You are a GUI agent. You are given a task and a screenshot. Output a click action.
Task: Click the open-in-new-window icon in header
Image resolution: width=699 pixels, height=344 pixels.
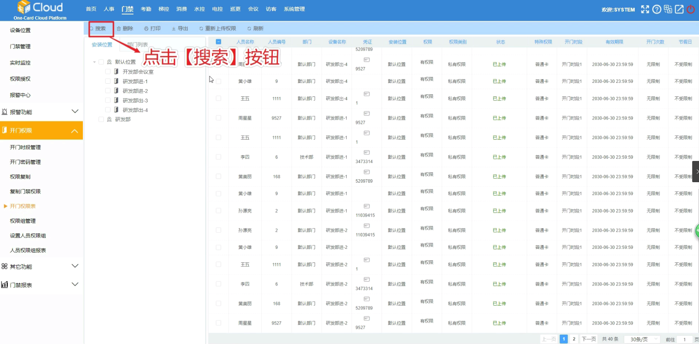679,9
